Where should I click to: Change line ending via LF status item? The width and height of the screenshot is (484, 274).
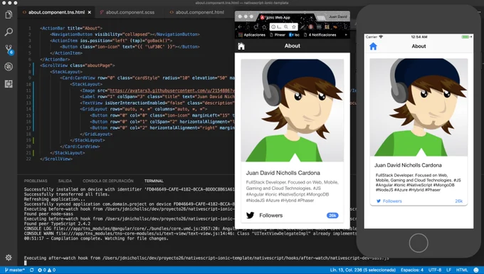[448, 270]
